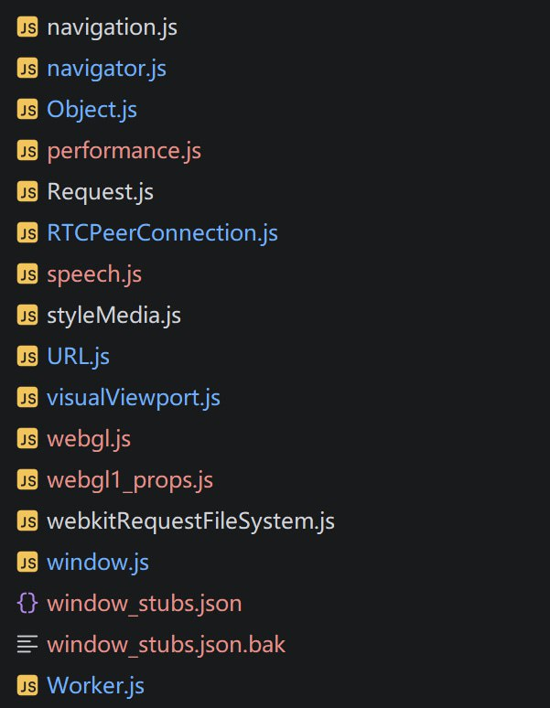
Task: Click the text-lines icon for window_stubs.json.bak
Action: click(27, 645)
